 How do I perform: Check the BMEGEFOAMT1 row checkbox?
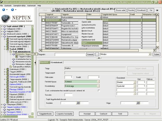click(x=43, y=29)
